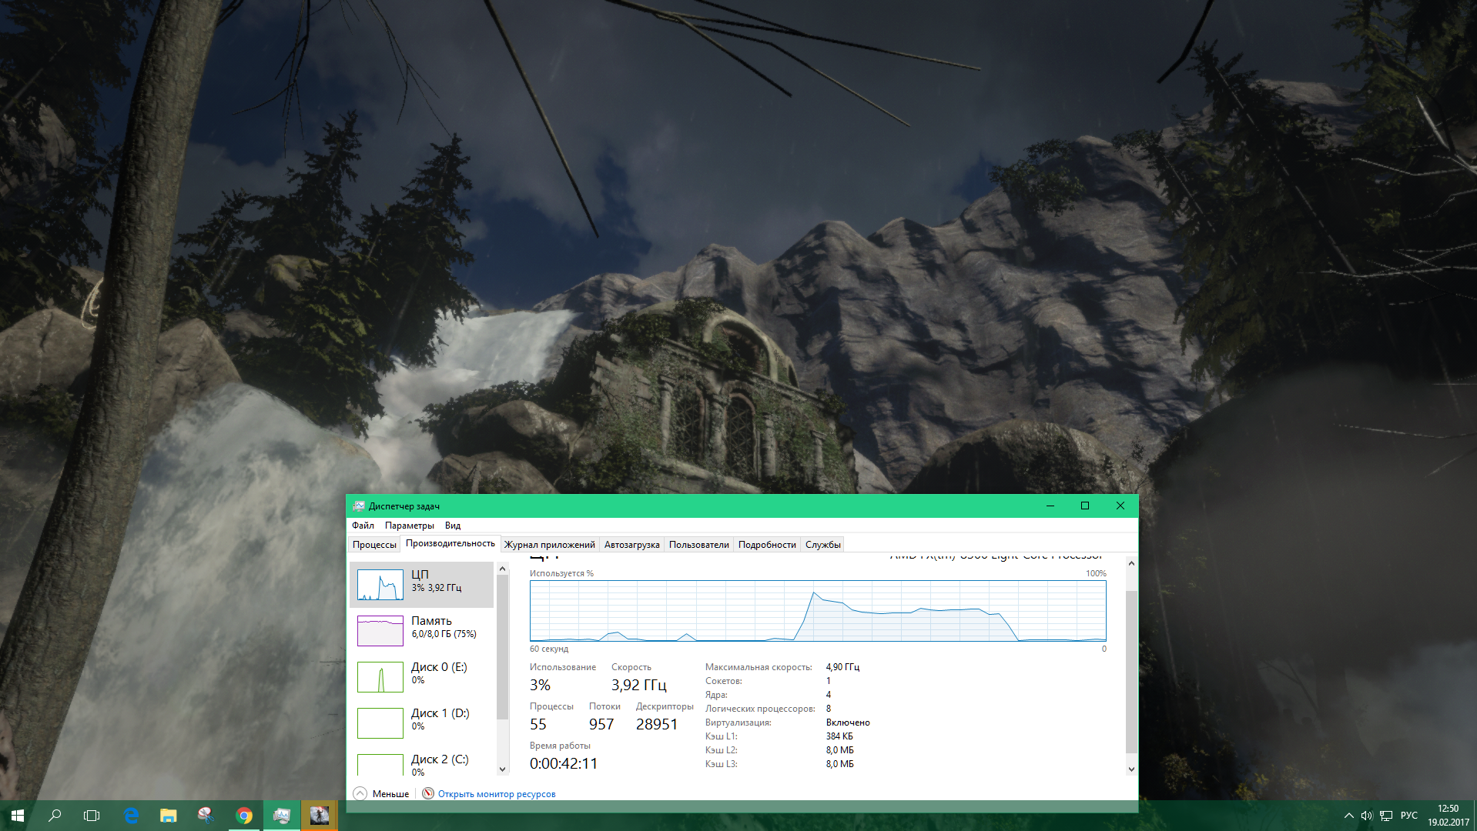Viewport: 1477px width, 831px height.
Task: Click the Потоки count 957
Action: coord(601,724)
